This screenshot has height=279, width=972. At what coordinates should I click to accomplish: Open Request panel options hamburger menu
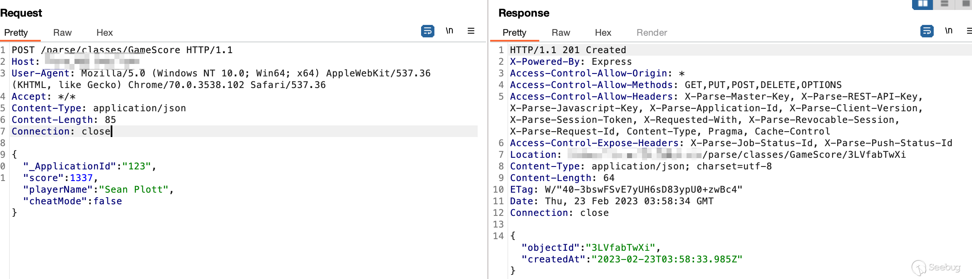[x=471, y=31]
